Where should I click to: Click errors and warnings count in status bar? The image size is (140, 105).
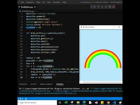tap(21, 99)
